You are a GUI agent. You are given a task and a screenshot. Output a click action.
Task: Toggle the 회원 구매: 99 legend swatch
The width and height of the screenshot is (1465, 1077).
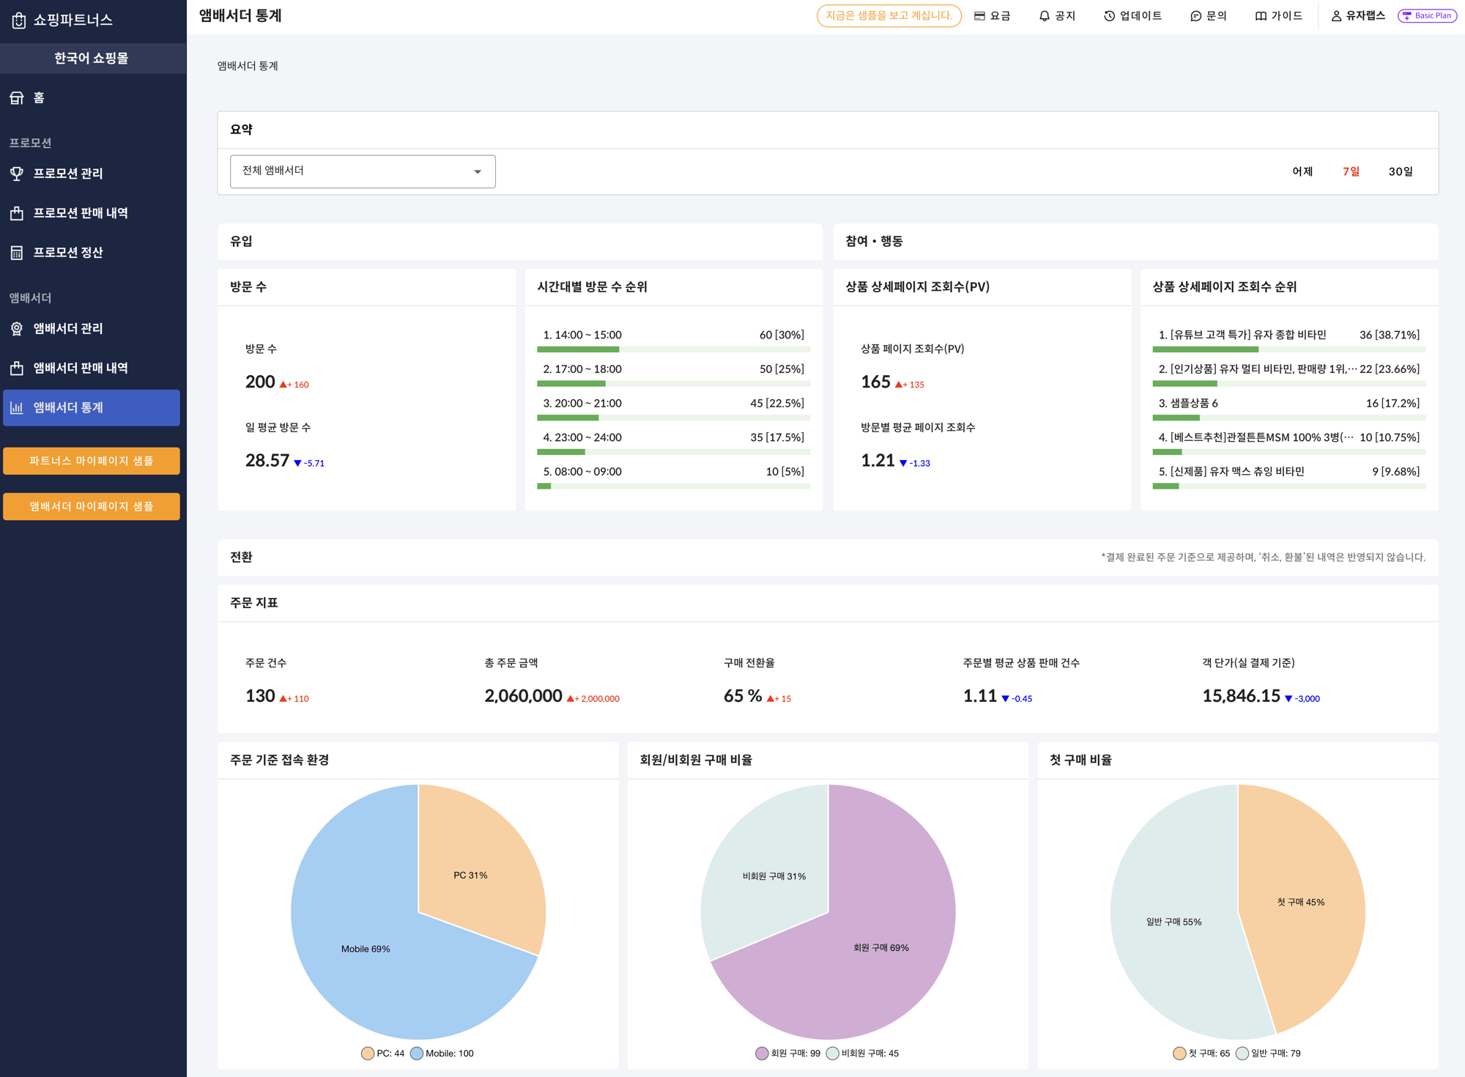(762, 1054)
